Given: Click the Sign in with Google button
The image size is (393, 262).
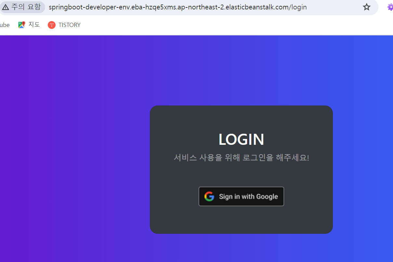Looking at the screenshot, I should [x=241, y=196].
